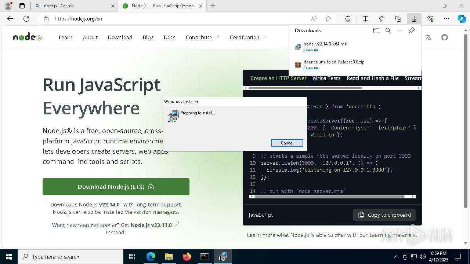This screenshot has height=264, width=470.
Task: Go back to the previous page
Action: (10, 19)
